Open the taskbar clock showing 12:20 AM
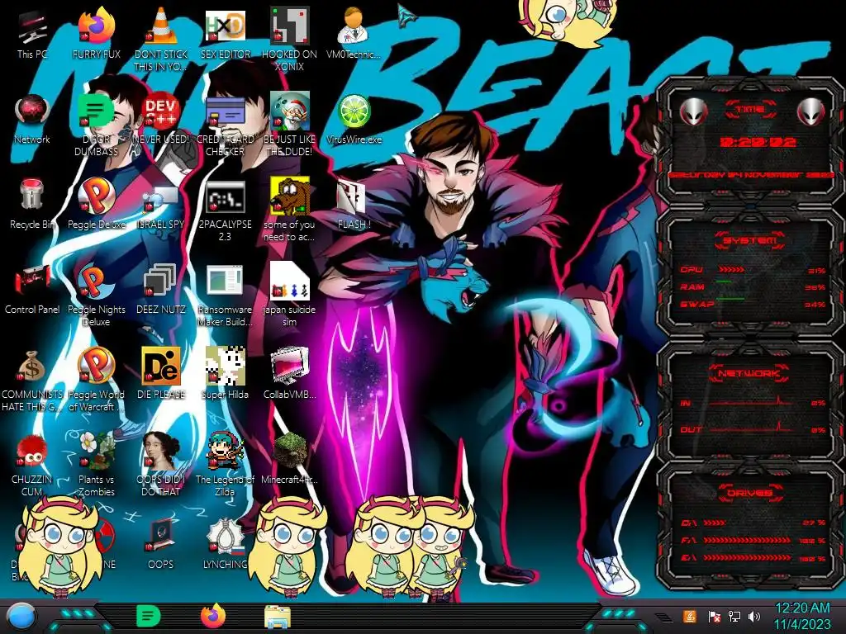 click(802, 616)
